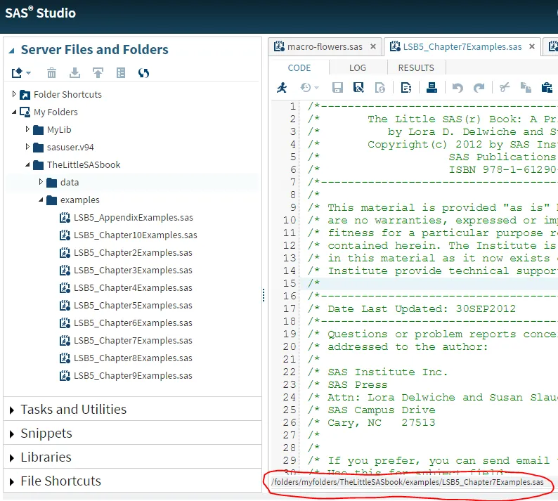
Task: Click the Save program icon
Action: click(x=337, y=88)
